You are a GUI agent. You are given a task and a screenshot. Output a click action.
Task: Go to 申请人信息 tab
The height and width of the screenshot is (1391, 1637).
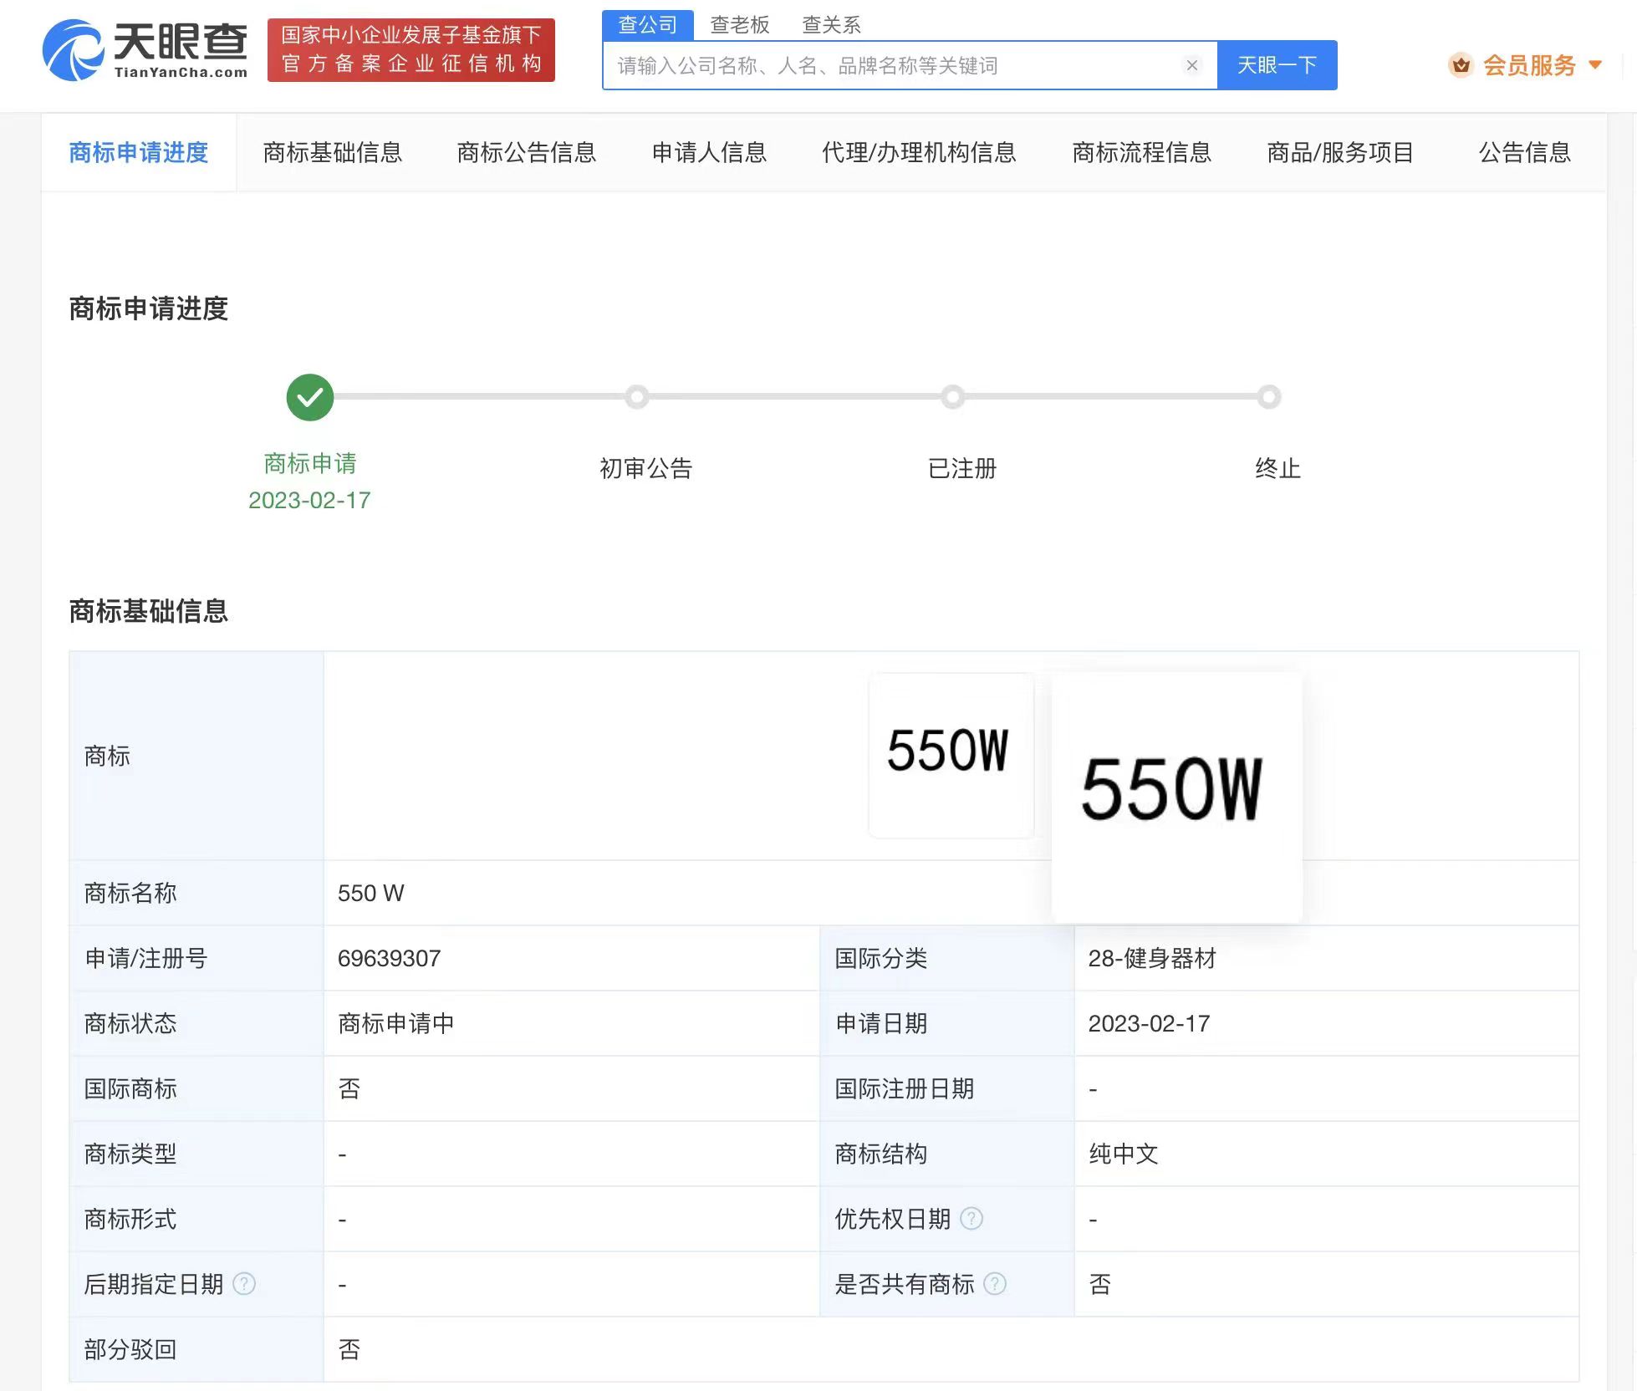[x=710, y=152]
